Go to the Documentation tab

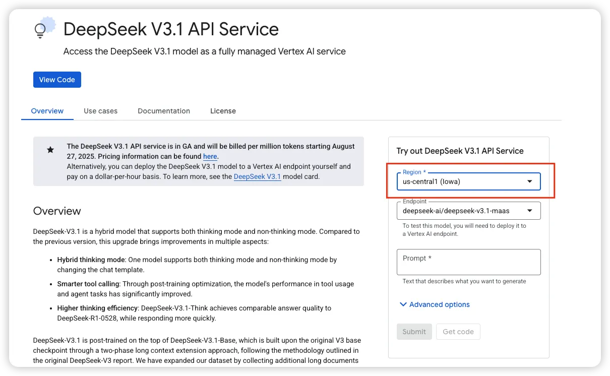164,111
